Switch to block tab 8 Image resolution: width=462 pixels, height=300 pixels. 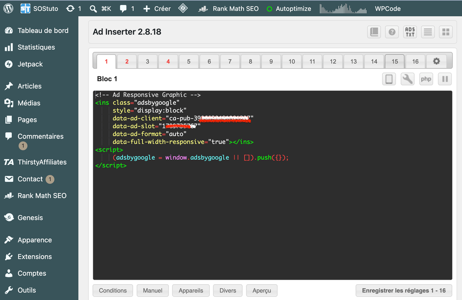[250, 61]
